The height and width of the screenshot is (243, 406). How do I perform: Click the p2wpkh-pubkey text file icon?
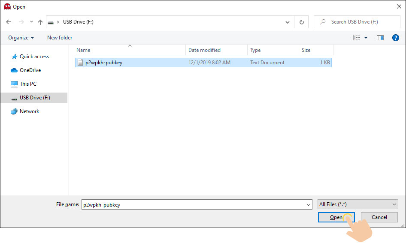coord(80,63)
